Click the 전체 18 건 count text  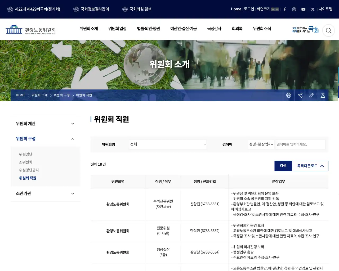coord(98,164)
